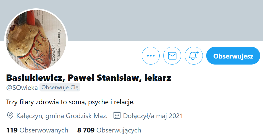Click the 8 709 followers count number
This screenshot has width=263, height=139.
[x=86, y=130]
